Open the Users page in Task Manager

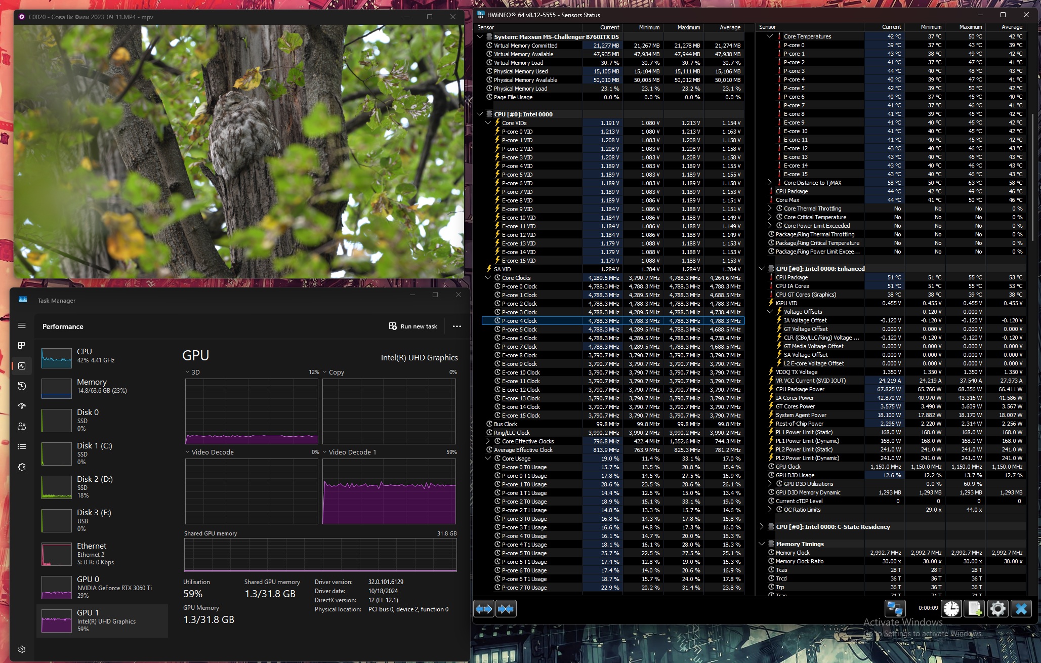22,427
